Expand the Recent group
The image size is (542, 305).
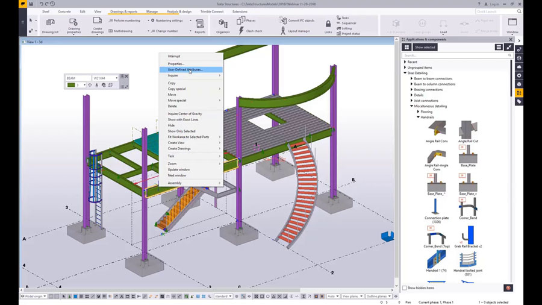point(405,62)
